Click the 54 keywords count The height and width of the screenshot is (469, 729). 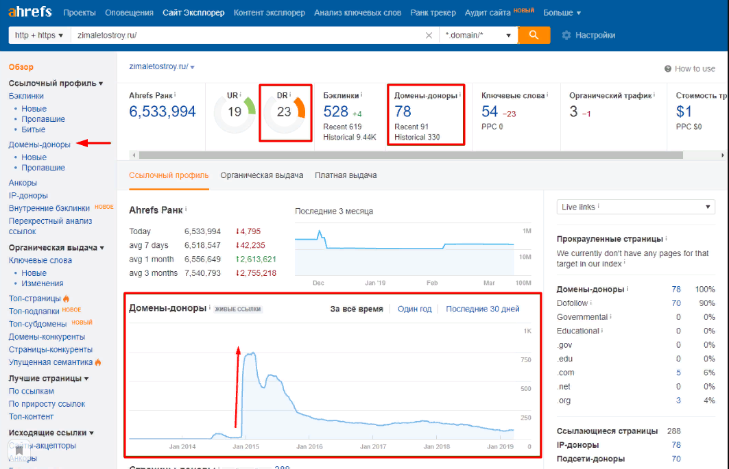pyautogui.click(x=490, y=112)
